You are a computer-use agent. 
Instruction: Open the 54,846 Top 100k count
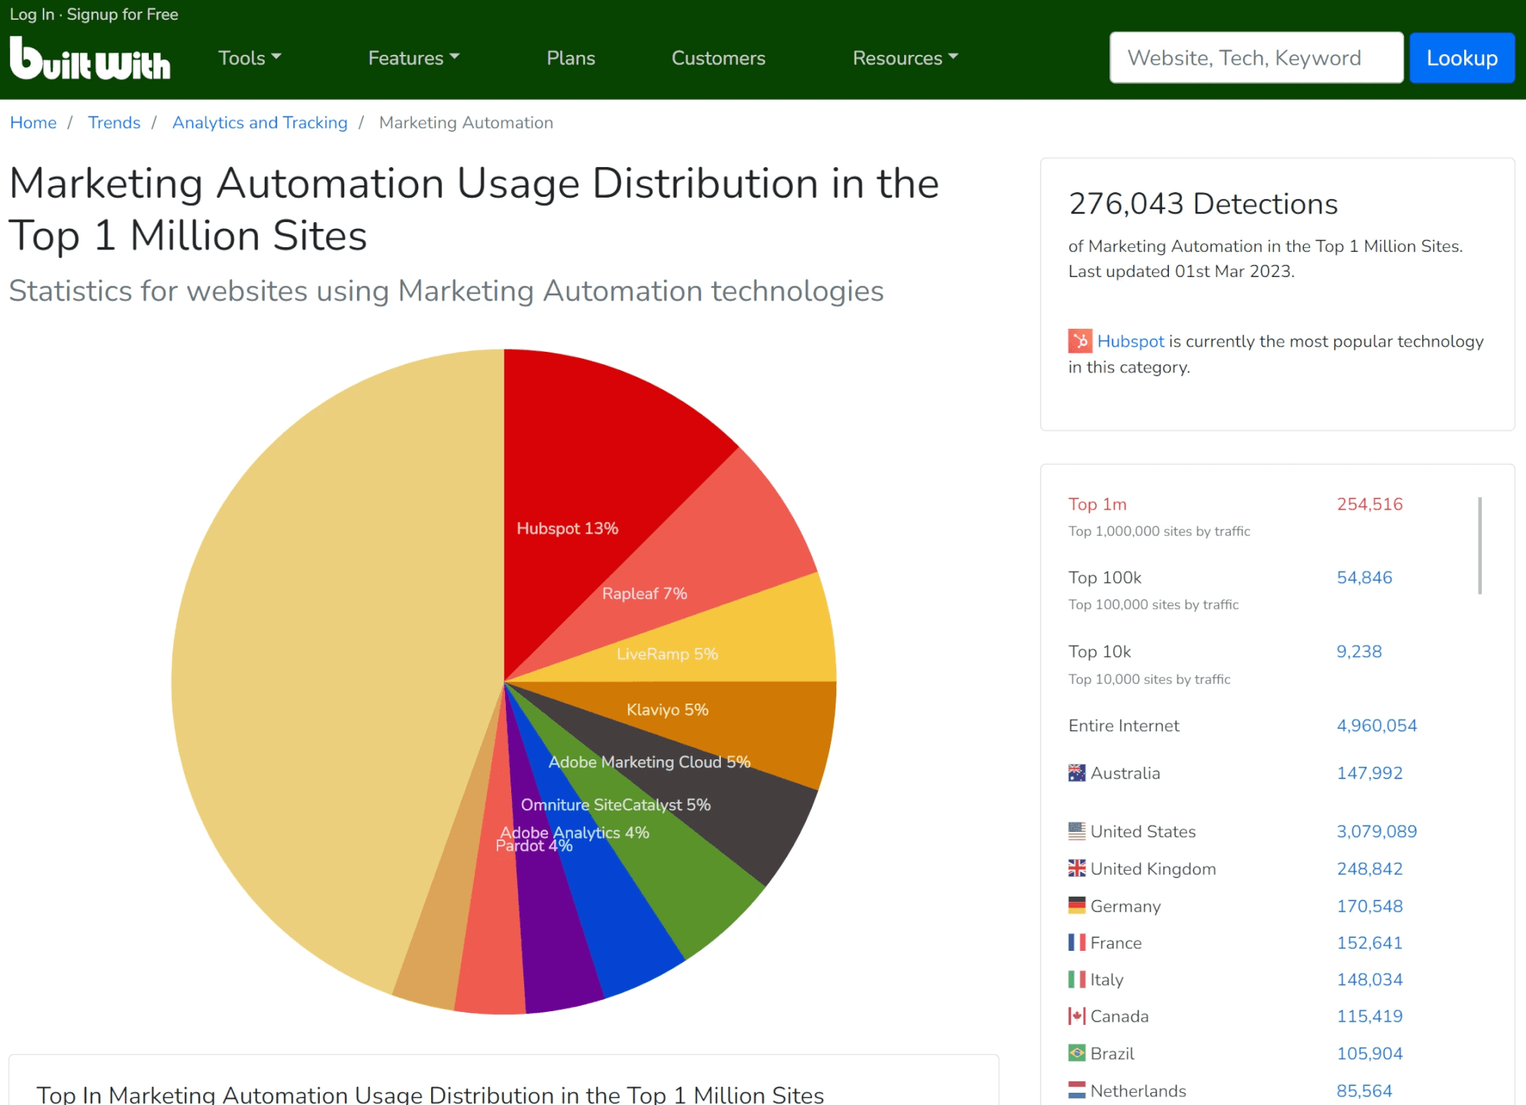pyautogui.click(x=1364, y=577)
